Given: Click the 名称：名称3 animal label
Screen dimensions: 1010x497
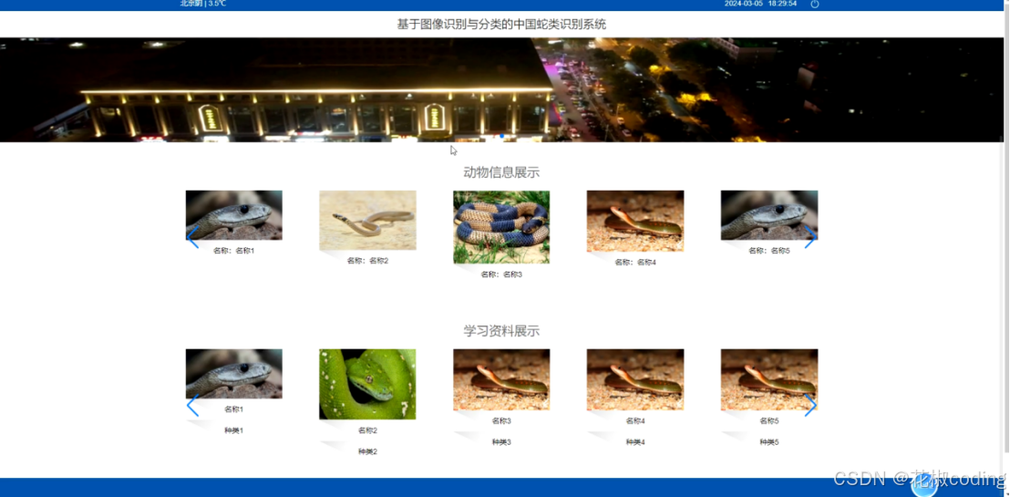Looking at the screenshot, I should [x=501, y=274].
